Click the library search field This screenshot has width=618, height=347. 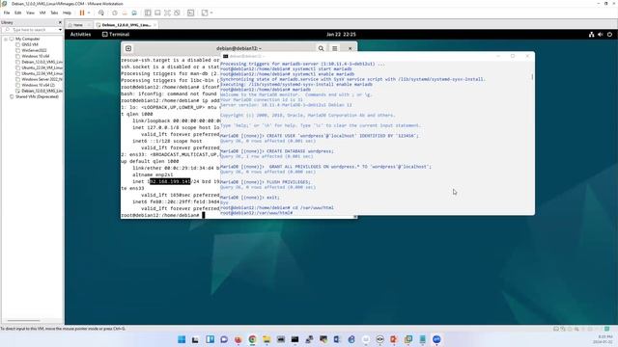click(x=30, y=30)
